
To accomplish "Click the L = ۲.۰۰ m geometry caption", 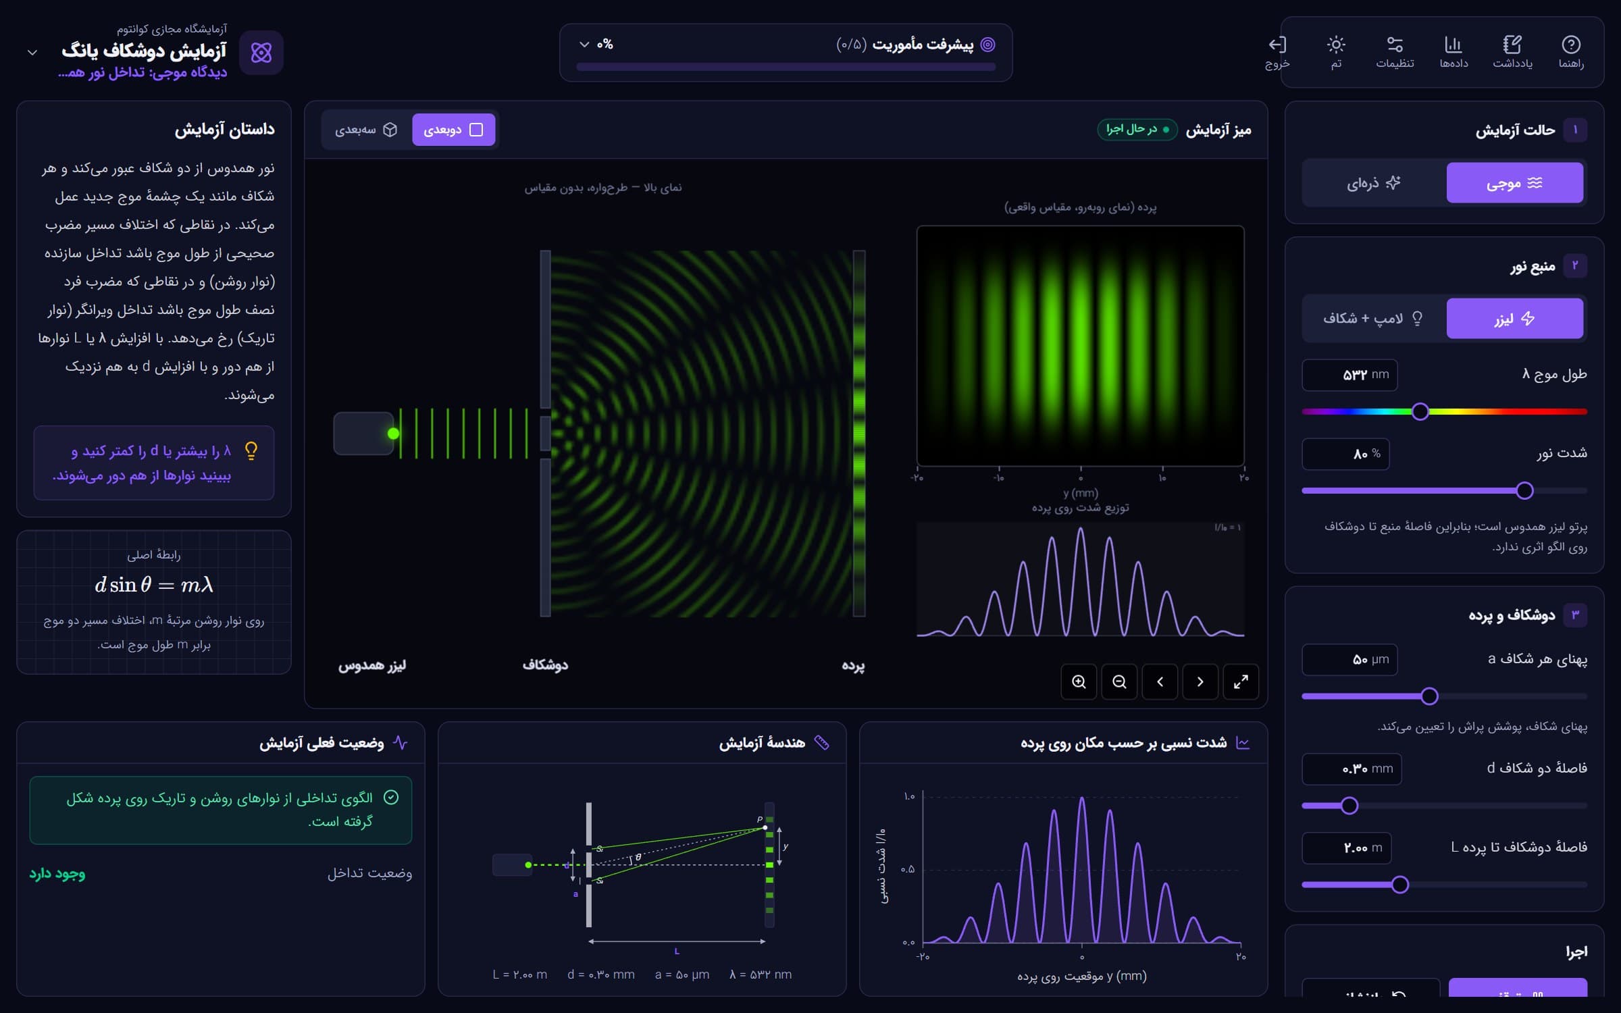I will (x=519, y=975).
